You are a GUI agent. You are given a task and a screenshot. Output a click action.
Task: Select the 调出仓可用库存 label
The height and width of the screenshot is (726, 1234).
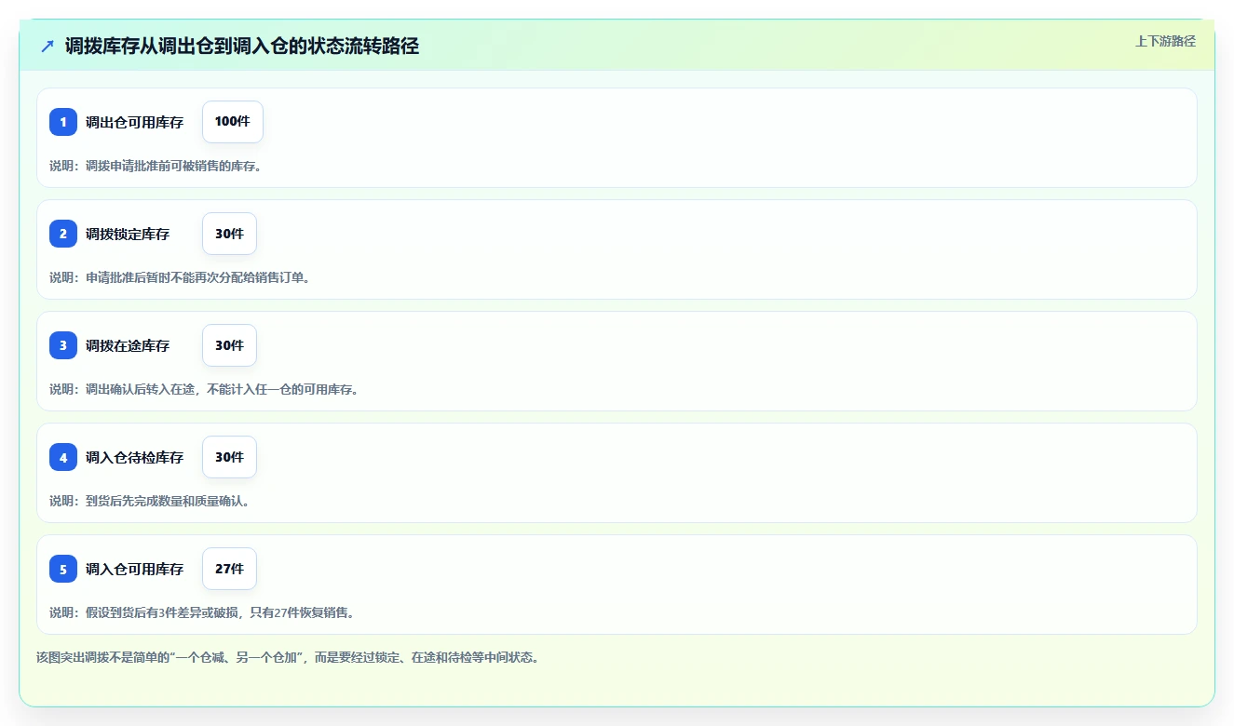[135, 122]
